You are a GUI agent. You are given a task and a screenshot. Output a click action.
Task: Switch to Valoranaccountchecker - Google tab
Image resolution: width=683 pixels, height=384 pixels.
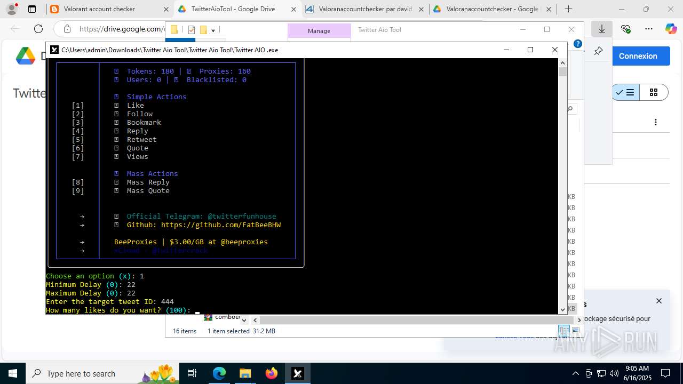pos(493,9)
